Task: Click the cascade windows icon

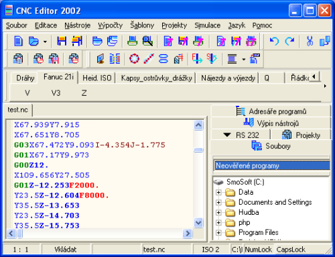Action: (113, 41)
